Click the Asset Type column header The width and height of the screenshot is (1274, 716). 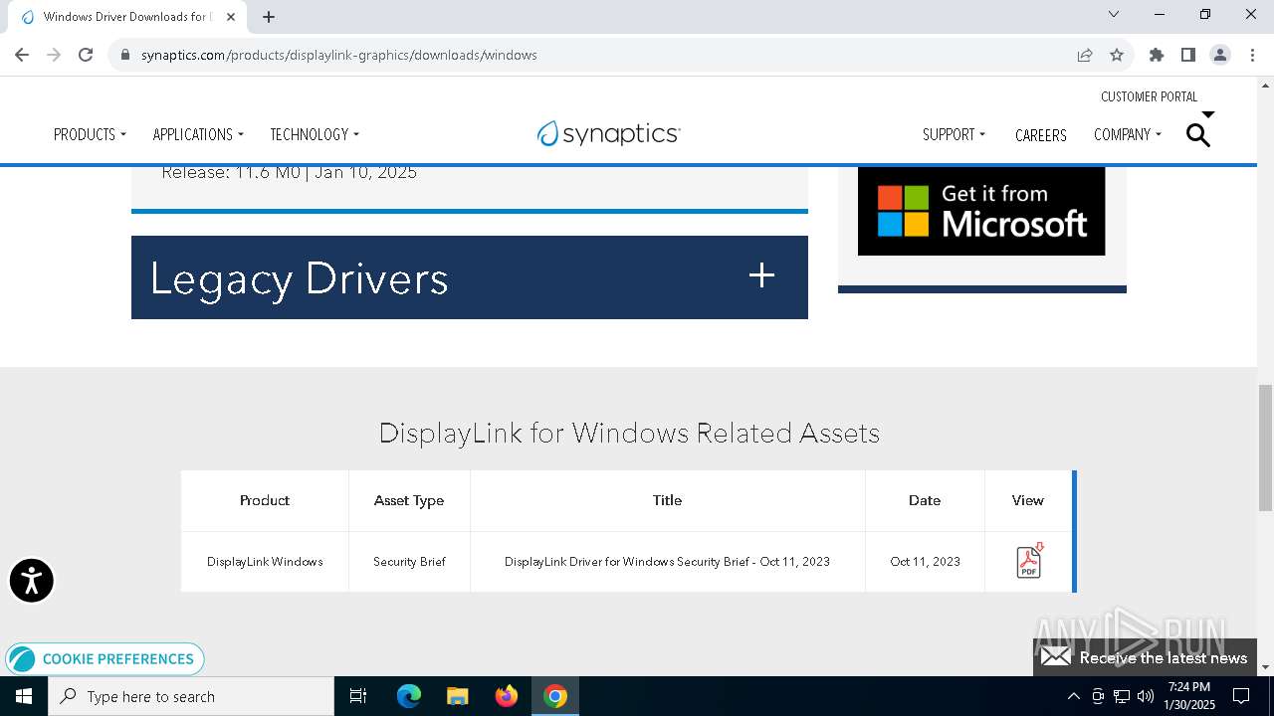pyautogui.click(x=409, y=500)
